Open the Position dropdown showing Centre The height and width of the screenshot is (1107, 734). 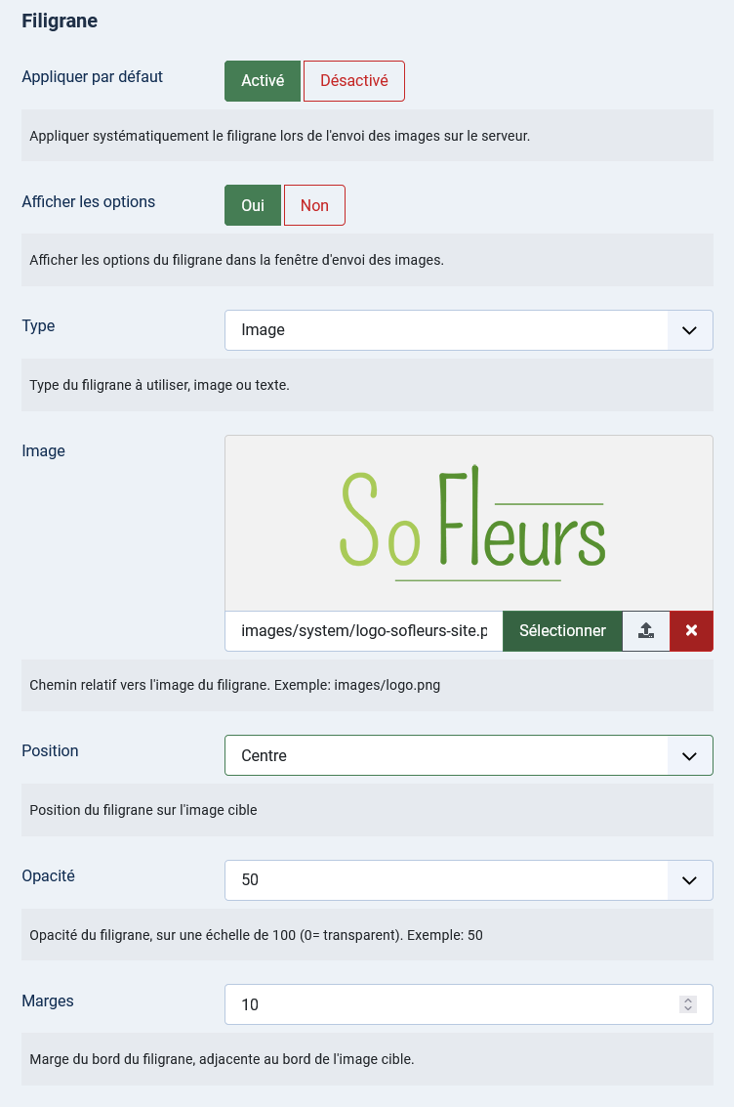click(469, 755)
